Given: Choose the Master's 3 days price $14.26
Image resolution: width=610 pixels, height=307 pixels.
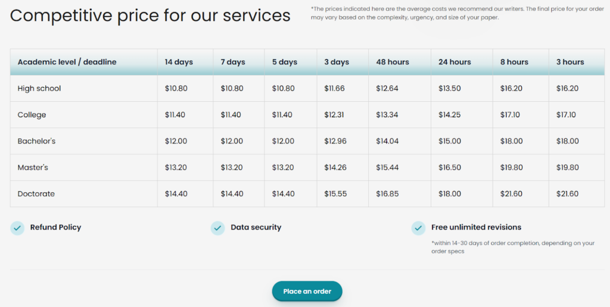Looking at the screenshot, I should tap(336, 168).
